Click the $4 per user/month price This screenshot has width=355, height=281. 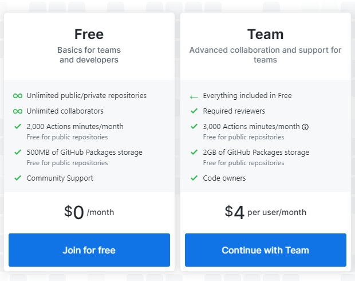[265, 212]
